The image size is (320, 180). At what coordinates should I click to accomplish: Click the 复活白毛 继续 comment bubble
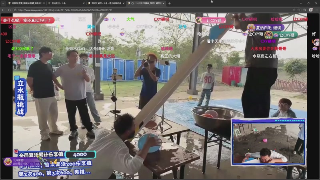pyautogui.click(x=266, y=28)
